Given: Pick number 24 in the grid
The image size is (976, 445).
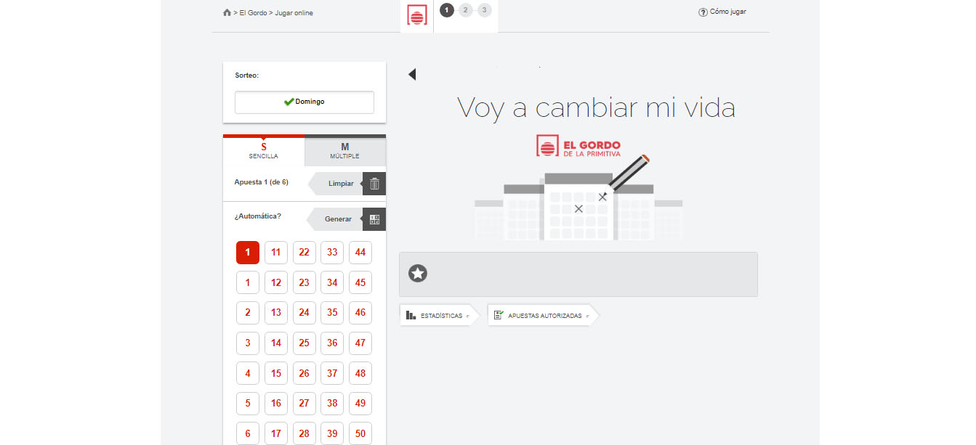Looking at the screenshot, I should pos(305,313).
